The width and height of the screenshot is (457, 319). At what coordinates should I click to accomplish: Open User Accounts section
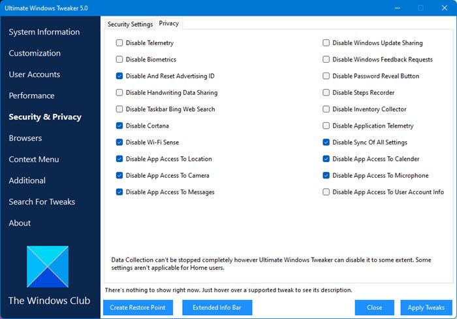click(x=35, y=75)
